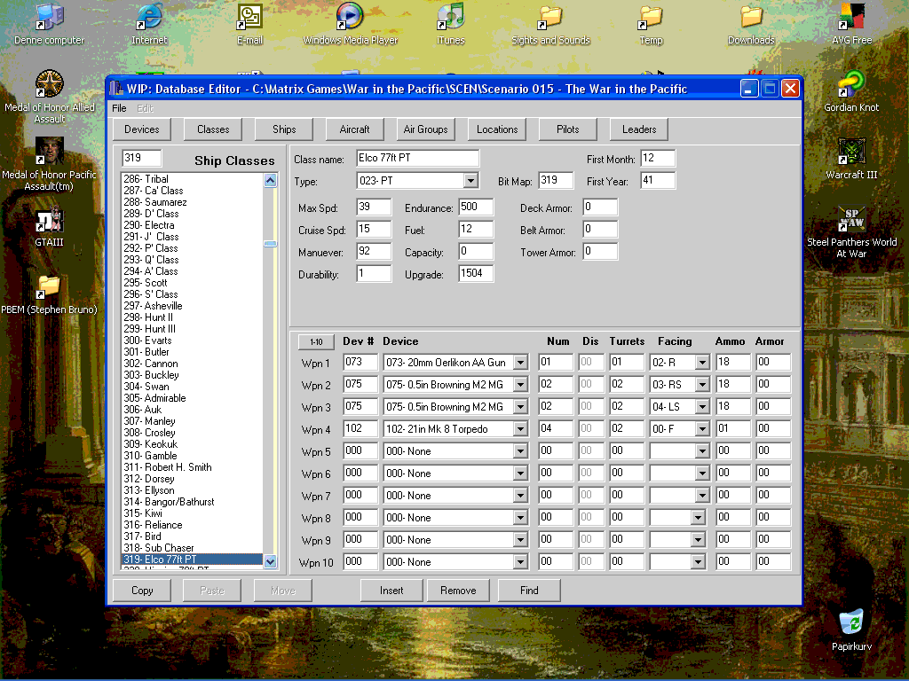Expand the ship Type dropdown
The width and height of the screenshot is (909, 681).
tap(470, 181)
